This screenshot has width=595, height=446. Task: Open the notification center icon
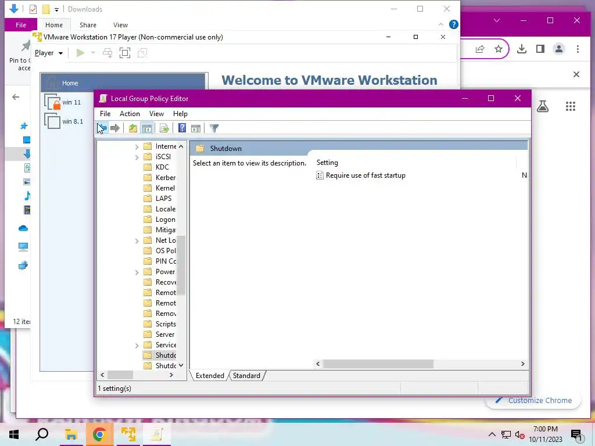[x=576, y=435]
